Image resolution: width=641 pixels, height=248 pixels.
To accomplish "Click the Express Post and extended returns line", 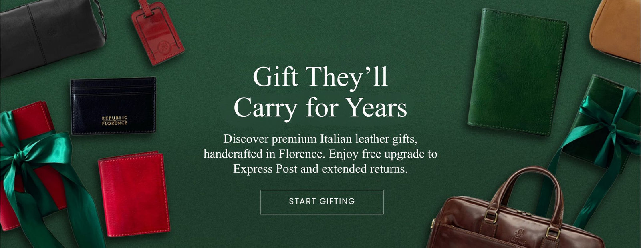I will pyautogui.click(x=320, y=169).
